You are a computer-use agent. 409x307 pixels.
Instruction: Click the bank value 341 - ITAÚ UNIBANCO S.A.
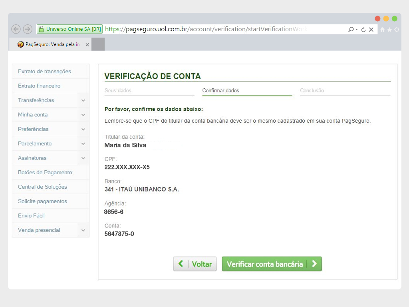[x=142, y=189]
